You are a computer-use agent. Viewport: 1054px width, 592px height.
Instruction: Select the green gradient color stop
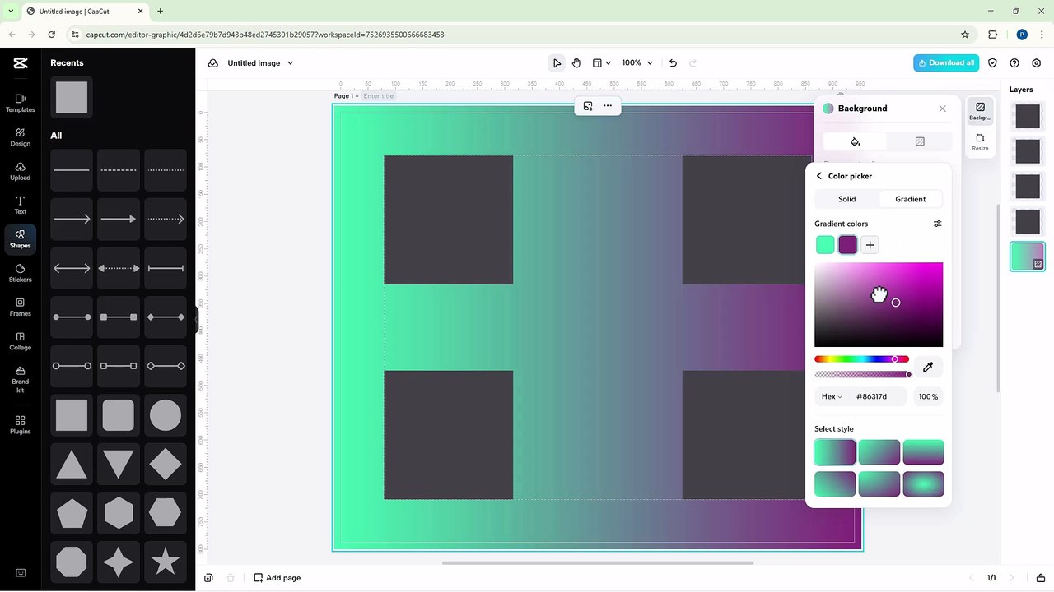825,245
